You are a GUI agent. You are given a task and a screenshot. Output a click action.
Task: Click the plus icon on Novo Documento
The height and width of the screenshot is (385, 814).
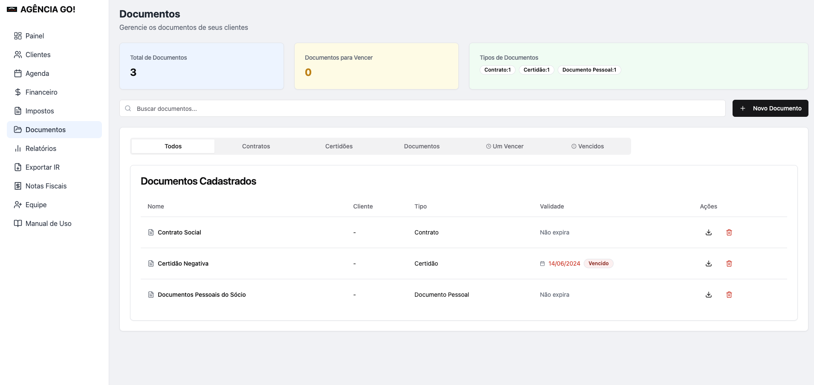click(743, 108)
